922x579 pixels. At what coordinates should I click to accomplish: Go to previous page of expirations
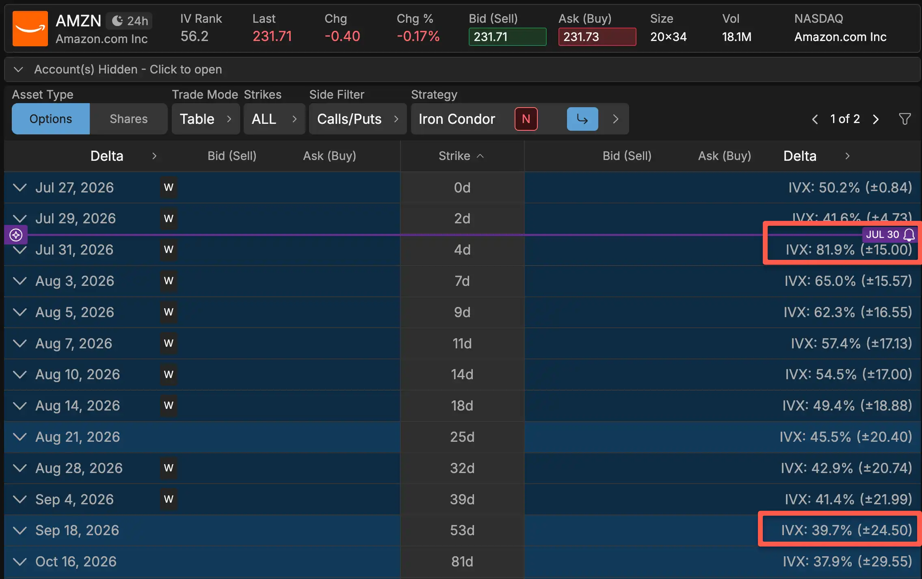tap(815, 119)
